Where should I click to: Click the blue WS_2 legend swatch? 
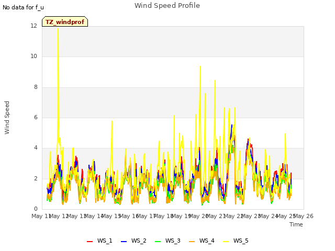coord(124,242)
